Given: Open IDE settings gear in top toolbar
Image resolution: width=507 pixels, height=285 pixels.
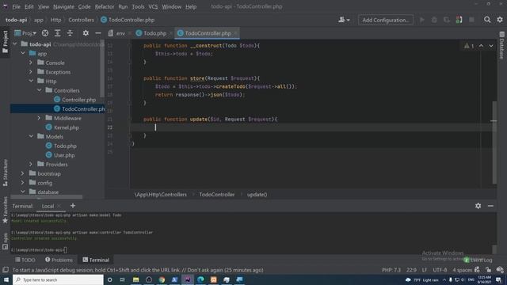Looking at the screenshot, I should click(x=500, y=20).
